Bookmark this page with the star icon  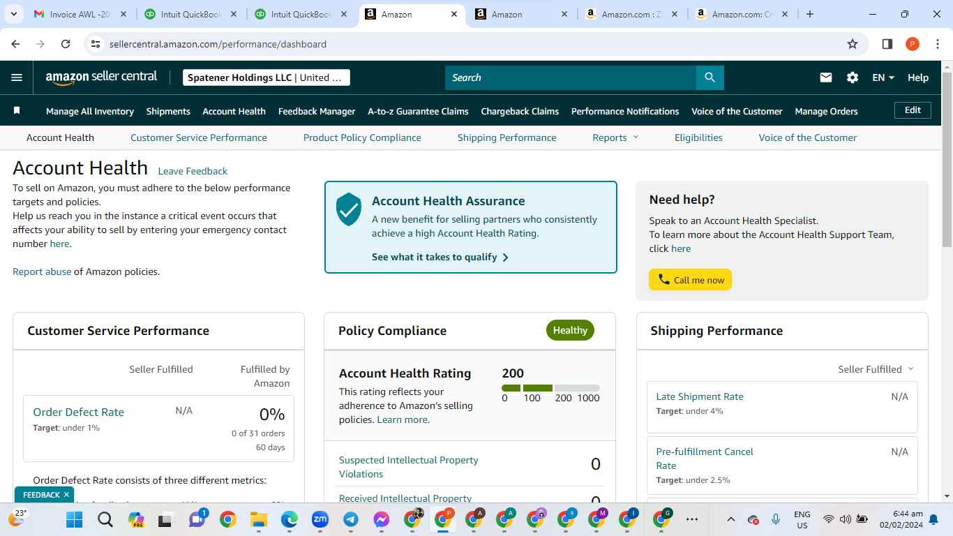point(853,44)
